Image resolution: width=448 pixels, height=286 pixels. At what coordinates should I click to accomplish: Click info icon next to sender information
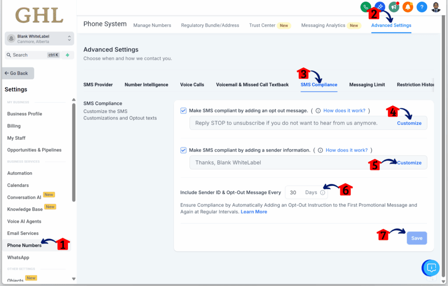pyautogui.click(x=320, y=150)
